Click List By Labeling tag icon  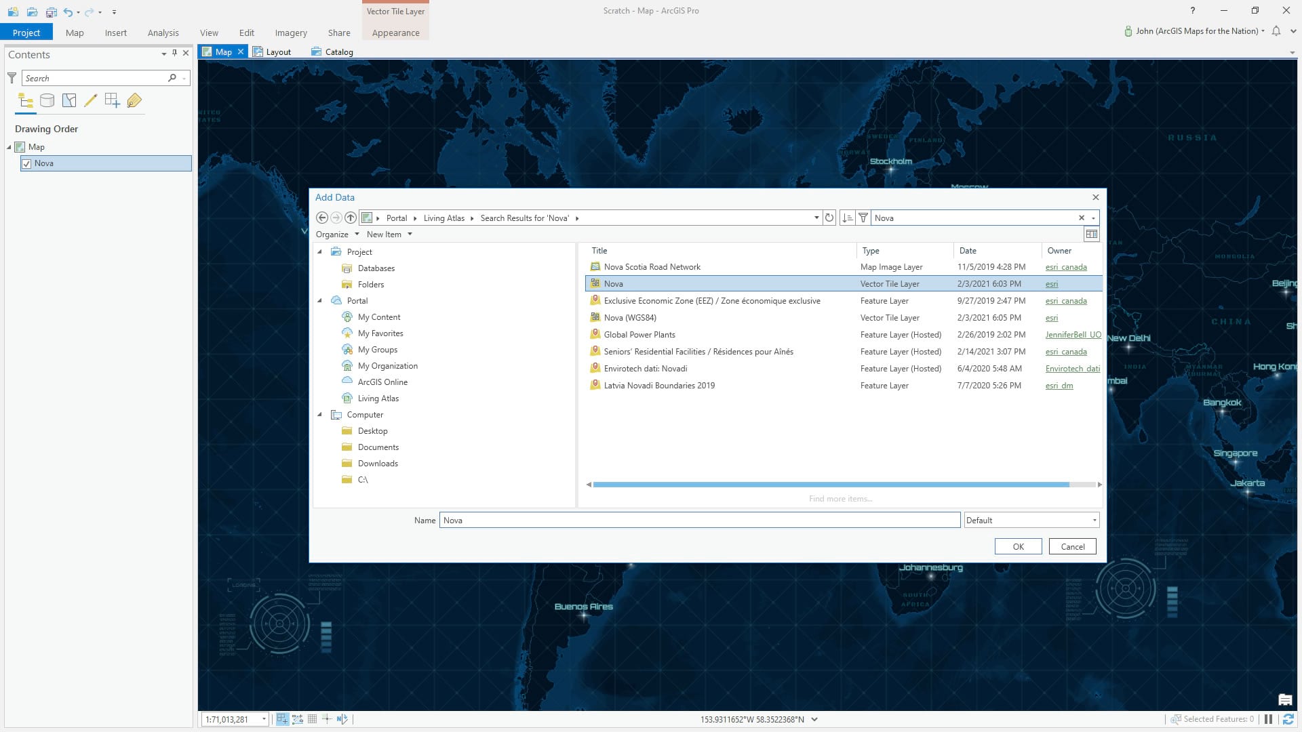134,101
